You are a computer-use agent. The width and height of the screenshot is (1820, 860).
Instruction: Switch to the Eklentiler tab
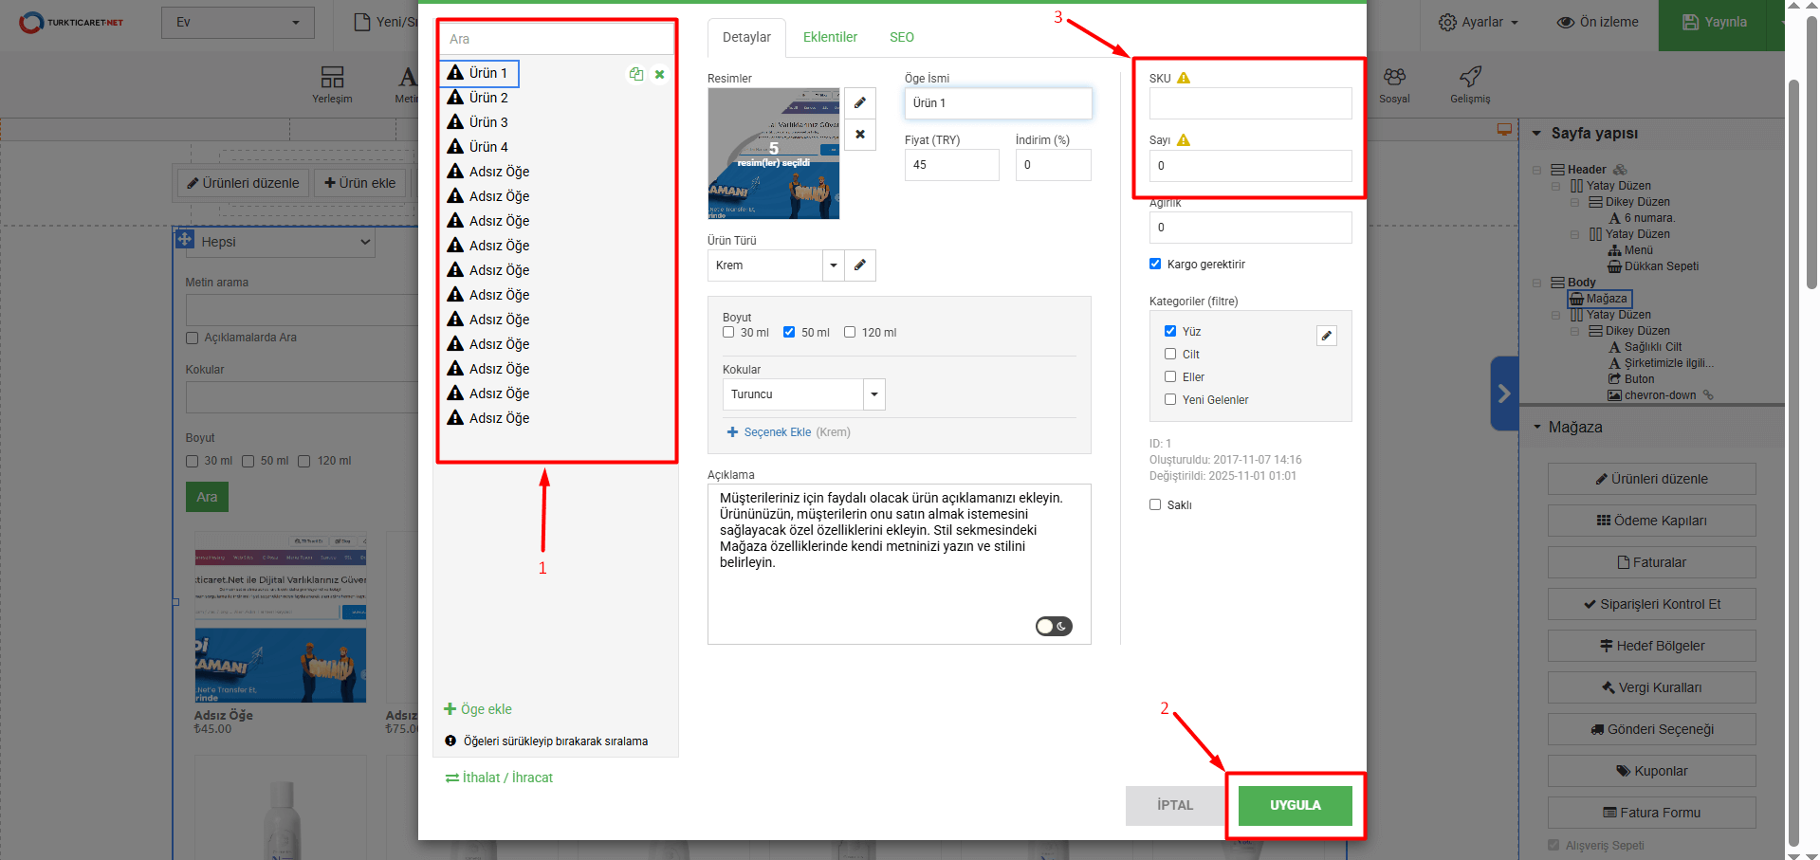(830, 37)
